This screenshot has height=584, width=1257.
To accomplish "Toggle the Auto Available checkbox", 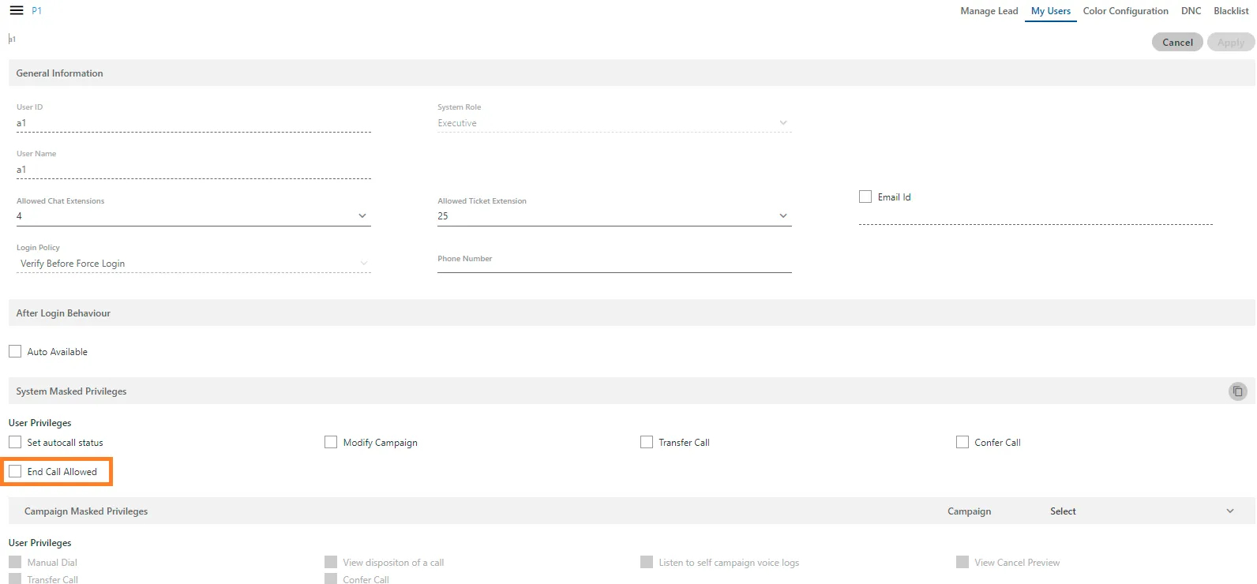I will pyautogui.click(x=15, y=351).
